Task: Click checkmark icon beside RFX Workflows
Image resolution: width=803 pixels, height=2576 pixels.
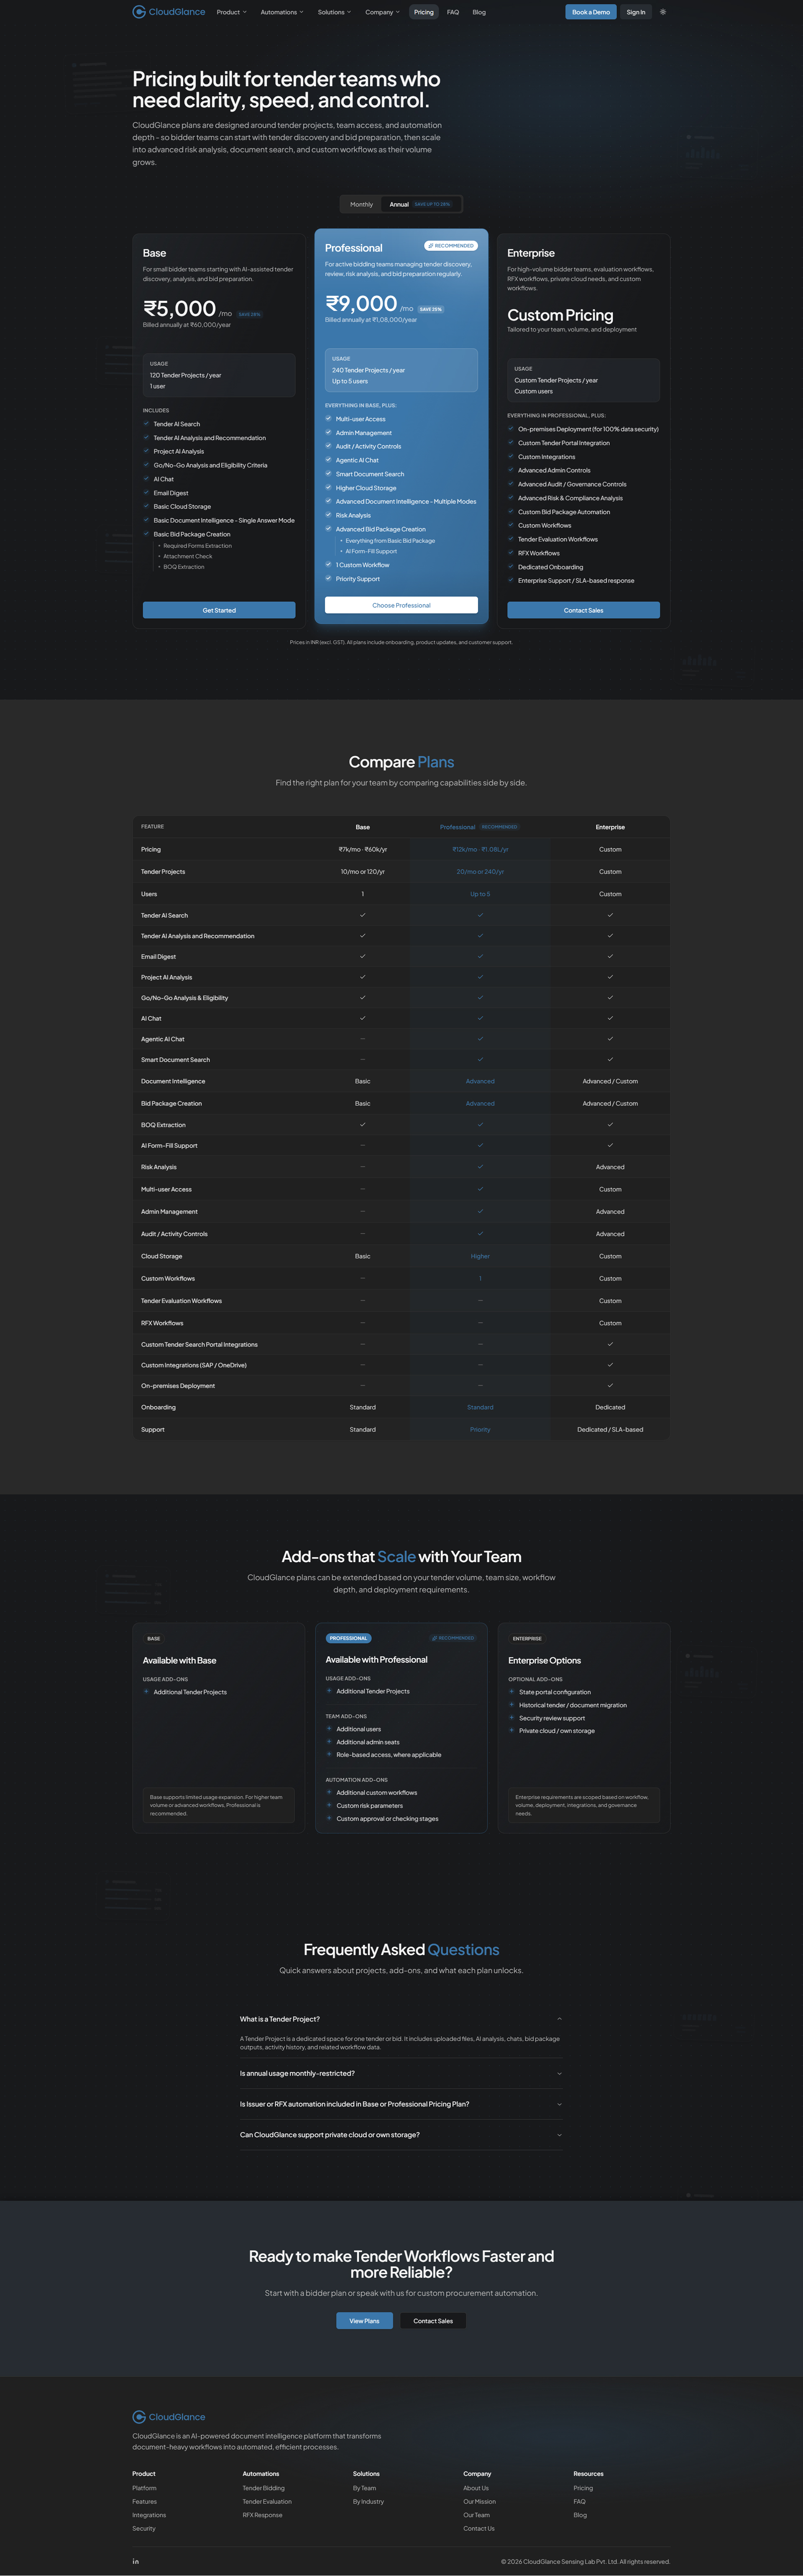Action: tap(510, 553)
